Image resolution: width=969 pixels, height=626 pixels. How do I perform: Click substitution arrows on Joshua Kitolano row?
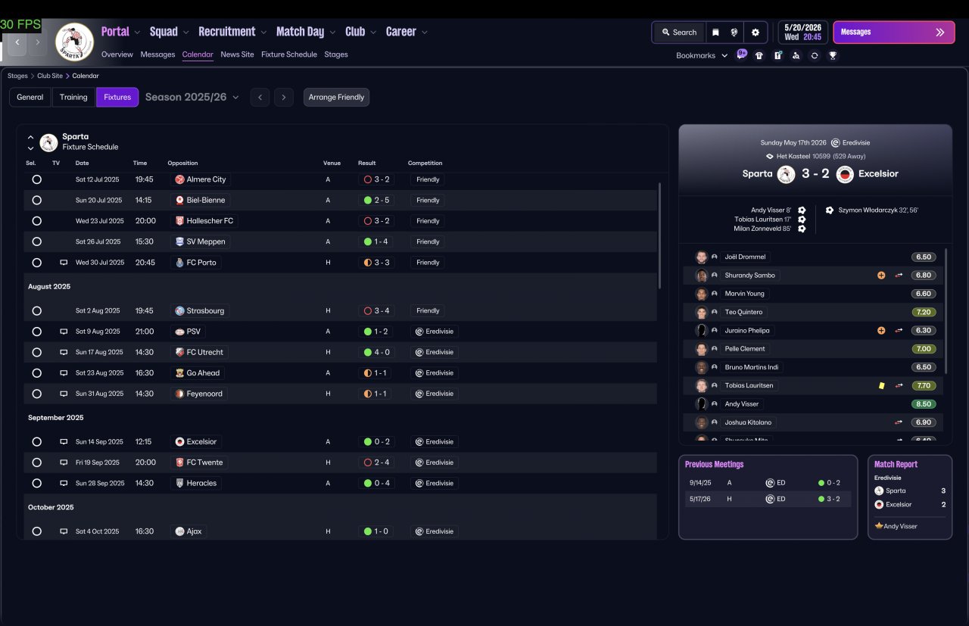click(x=899, y=422)
